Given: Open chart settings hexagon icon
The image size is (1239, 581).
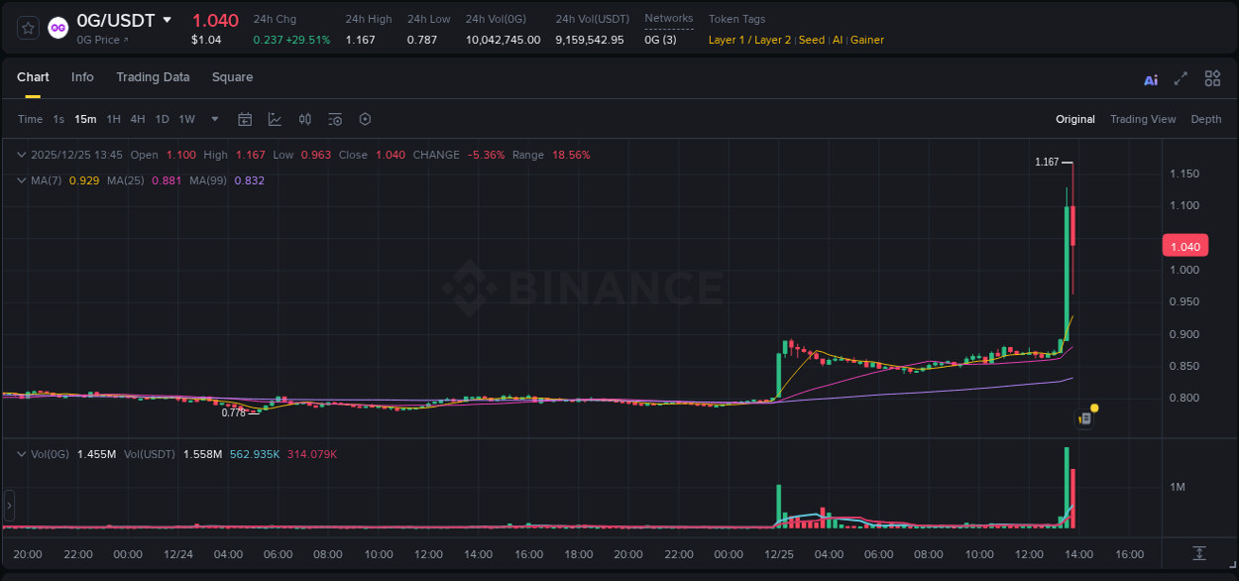Looking at the screenshot, I should pyautogui.click(x=365, y=119).
